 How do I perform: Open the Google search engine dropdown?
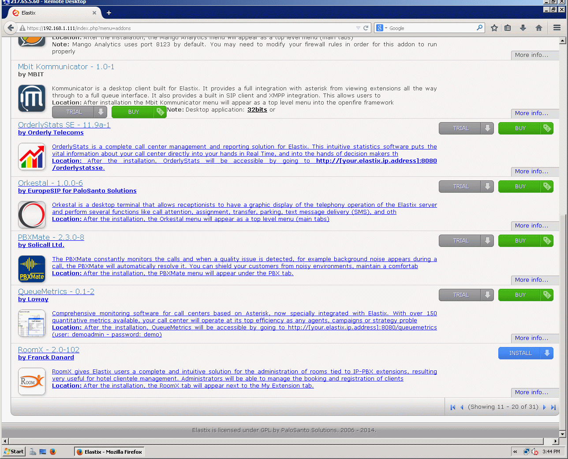381,28
